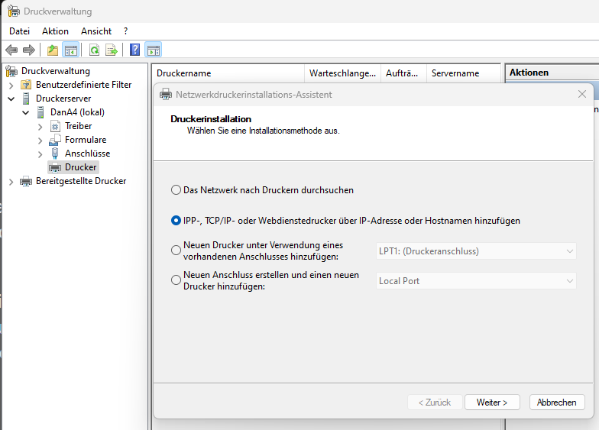Click the Druckerserver server icon

(x=26, y=99)
